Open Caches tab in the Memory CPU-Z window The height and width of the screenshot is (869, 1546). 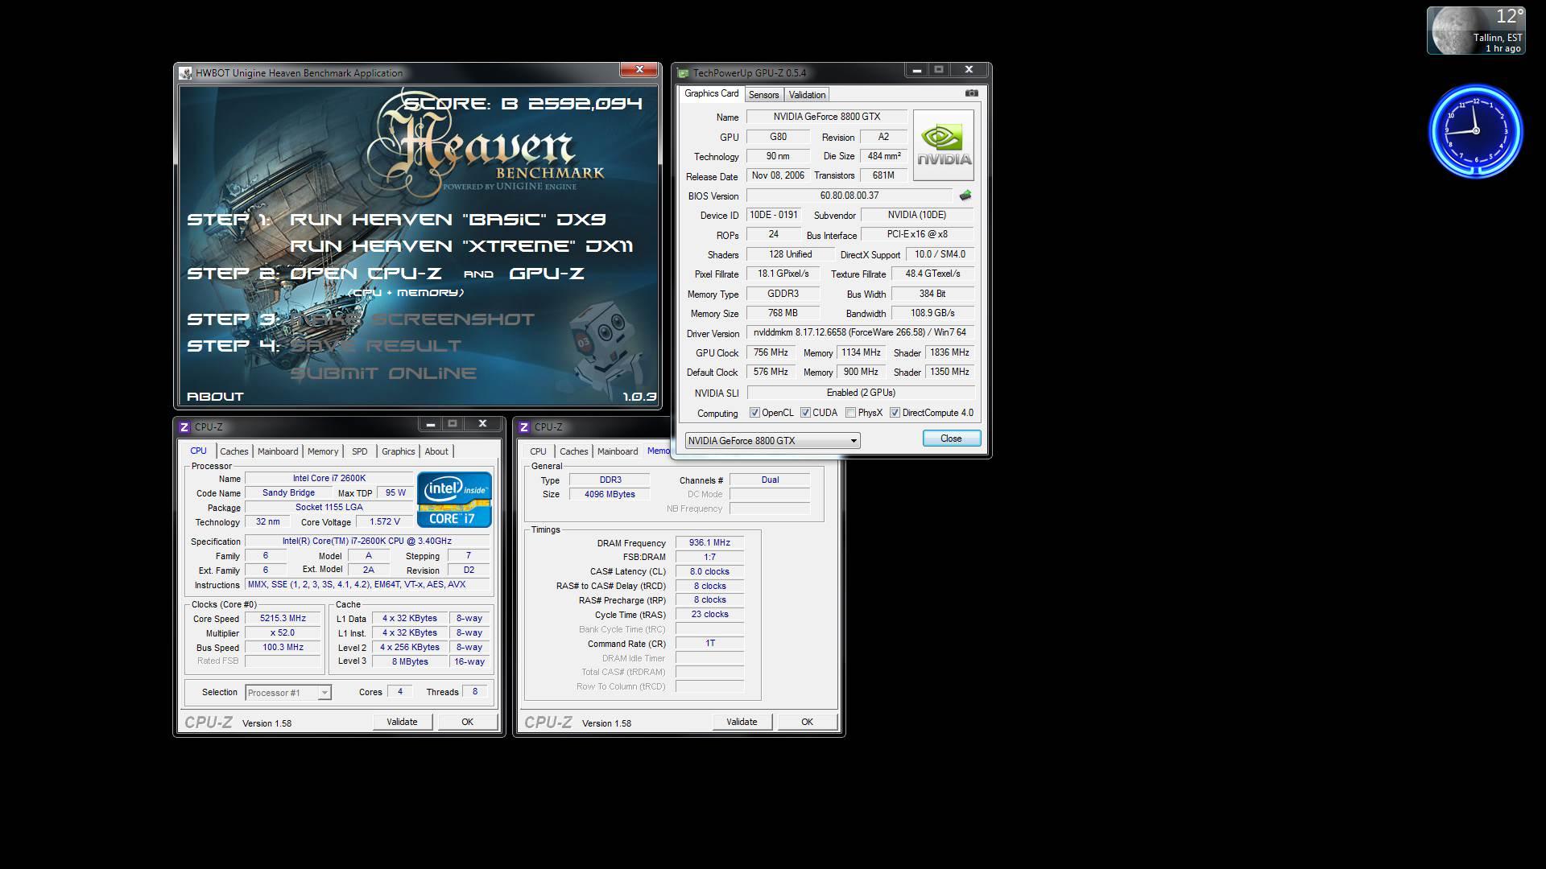(574, 451)
